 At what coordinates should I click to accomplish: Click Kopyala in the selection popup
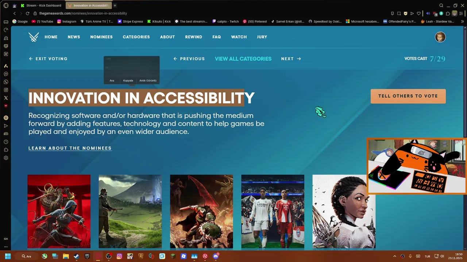tap(128, 80)
